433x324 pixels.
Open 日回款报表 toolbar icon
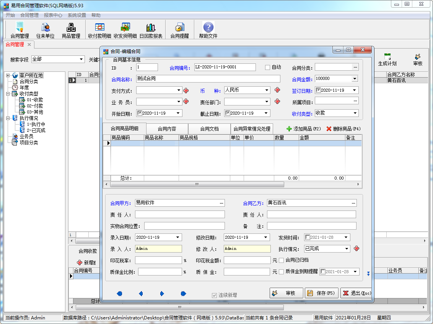point(151,30)
